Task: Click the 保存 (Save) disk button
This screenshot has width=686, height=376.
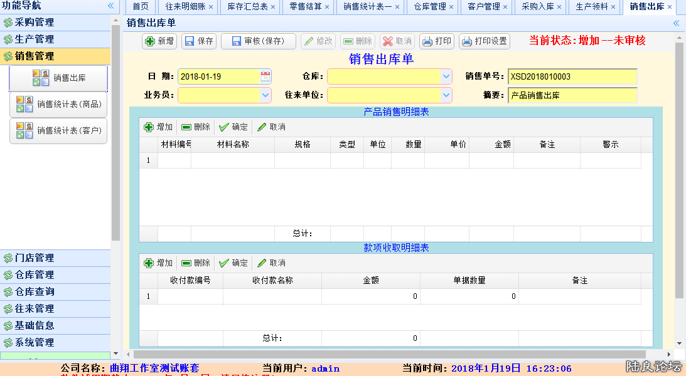Action: pos(198,41)
